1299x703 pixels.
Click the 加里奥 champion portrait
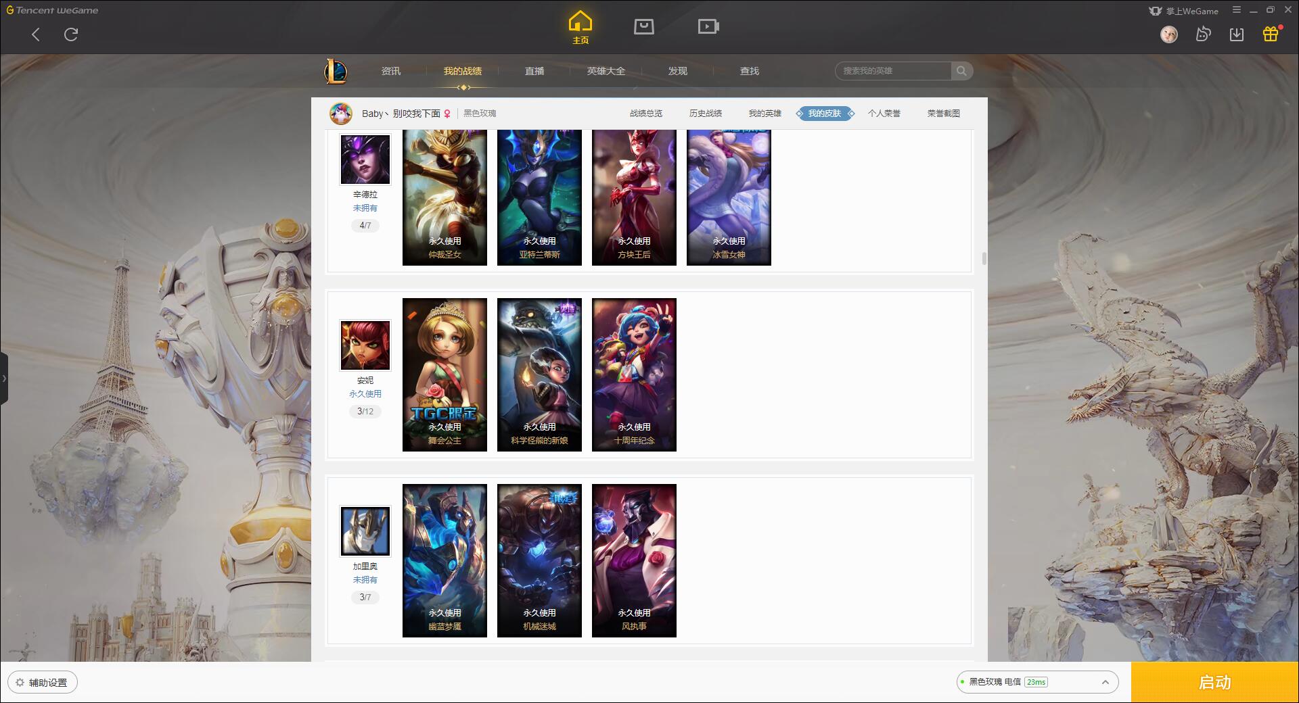click(365, 531)
